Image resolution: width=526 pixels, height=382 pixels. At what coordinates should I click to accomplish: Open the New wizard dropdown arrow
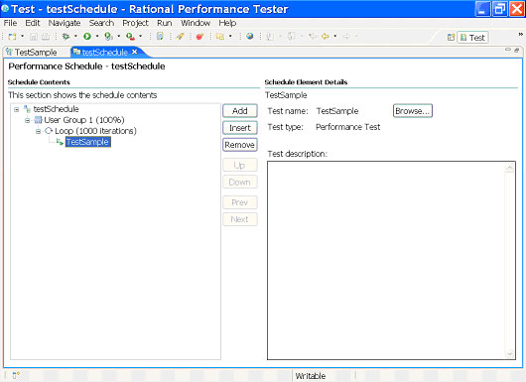(x=23, y=37)
